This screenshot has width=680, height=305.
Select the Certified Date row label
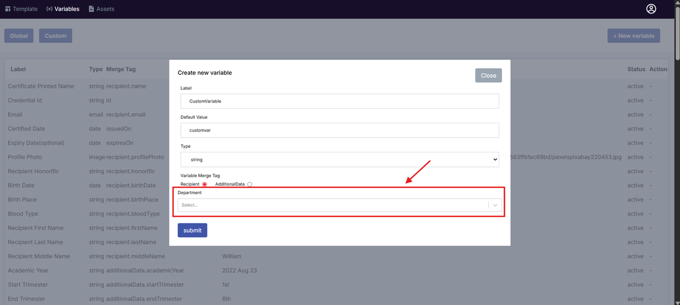tap(27, 128)
